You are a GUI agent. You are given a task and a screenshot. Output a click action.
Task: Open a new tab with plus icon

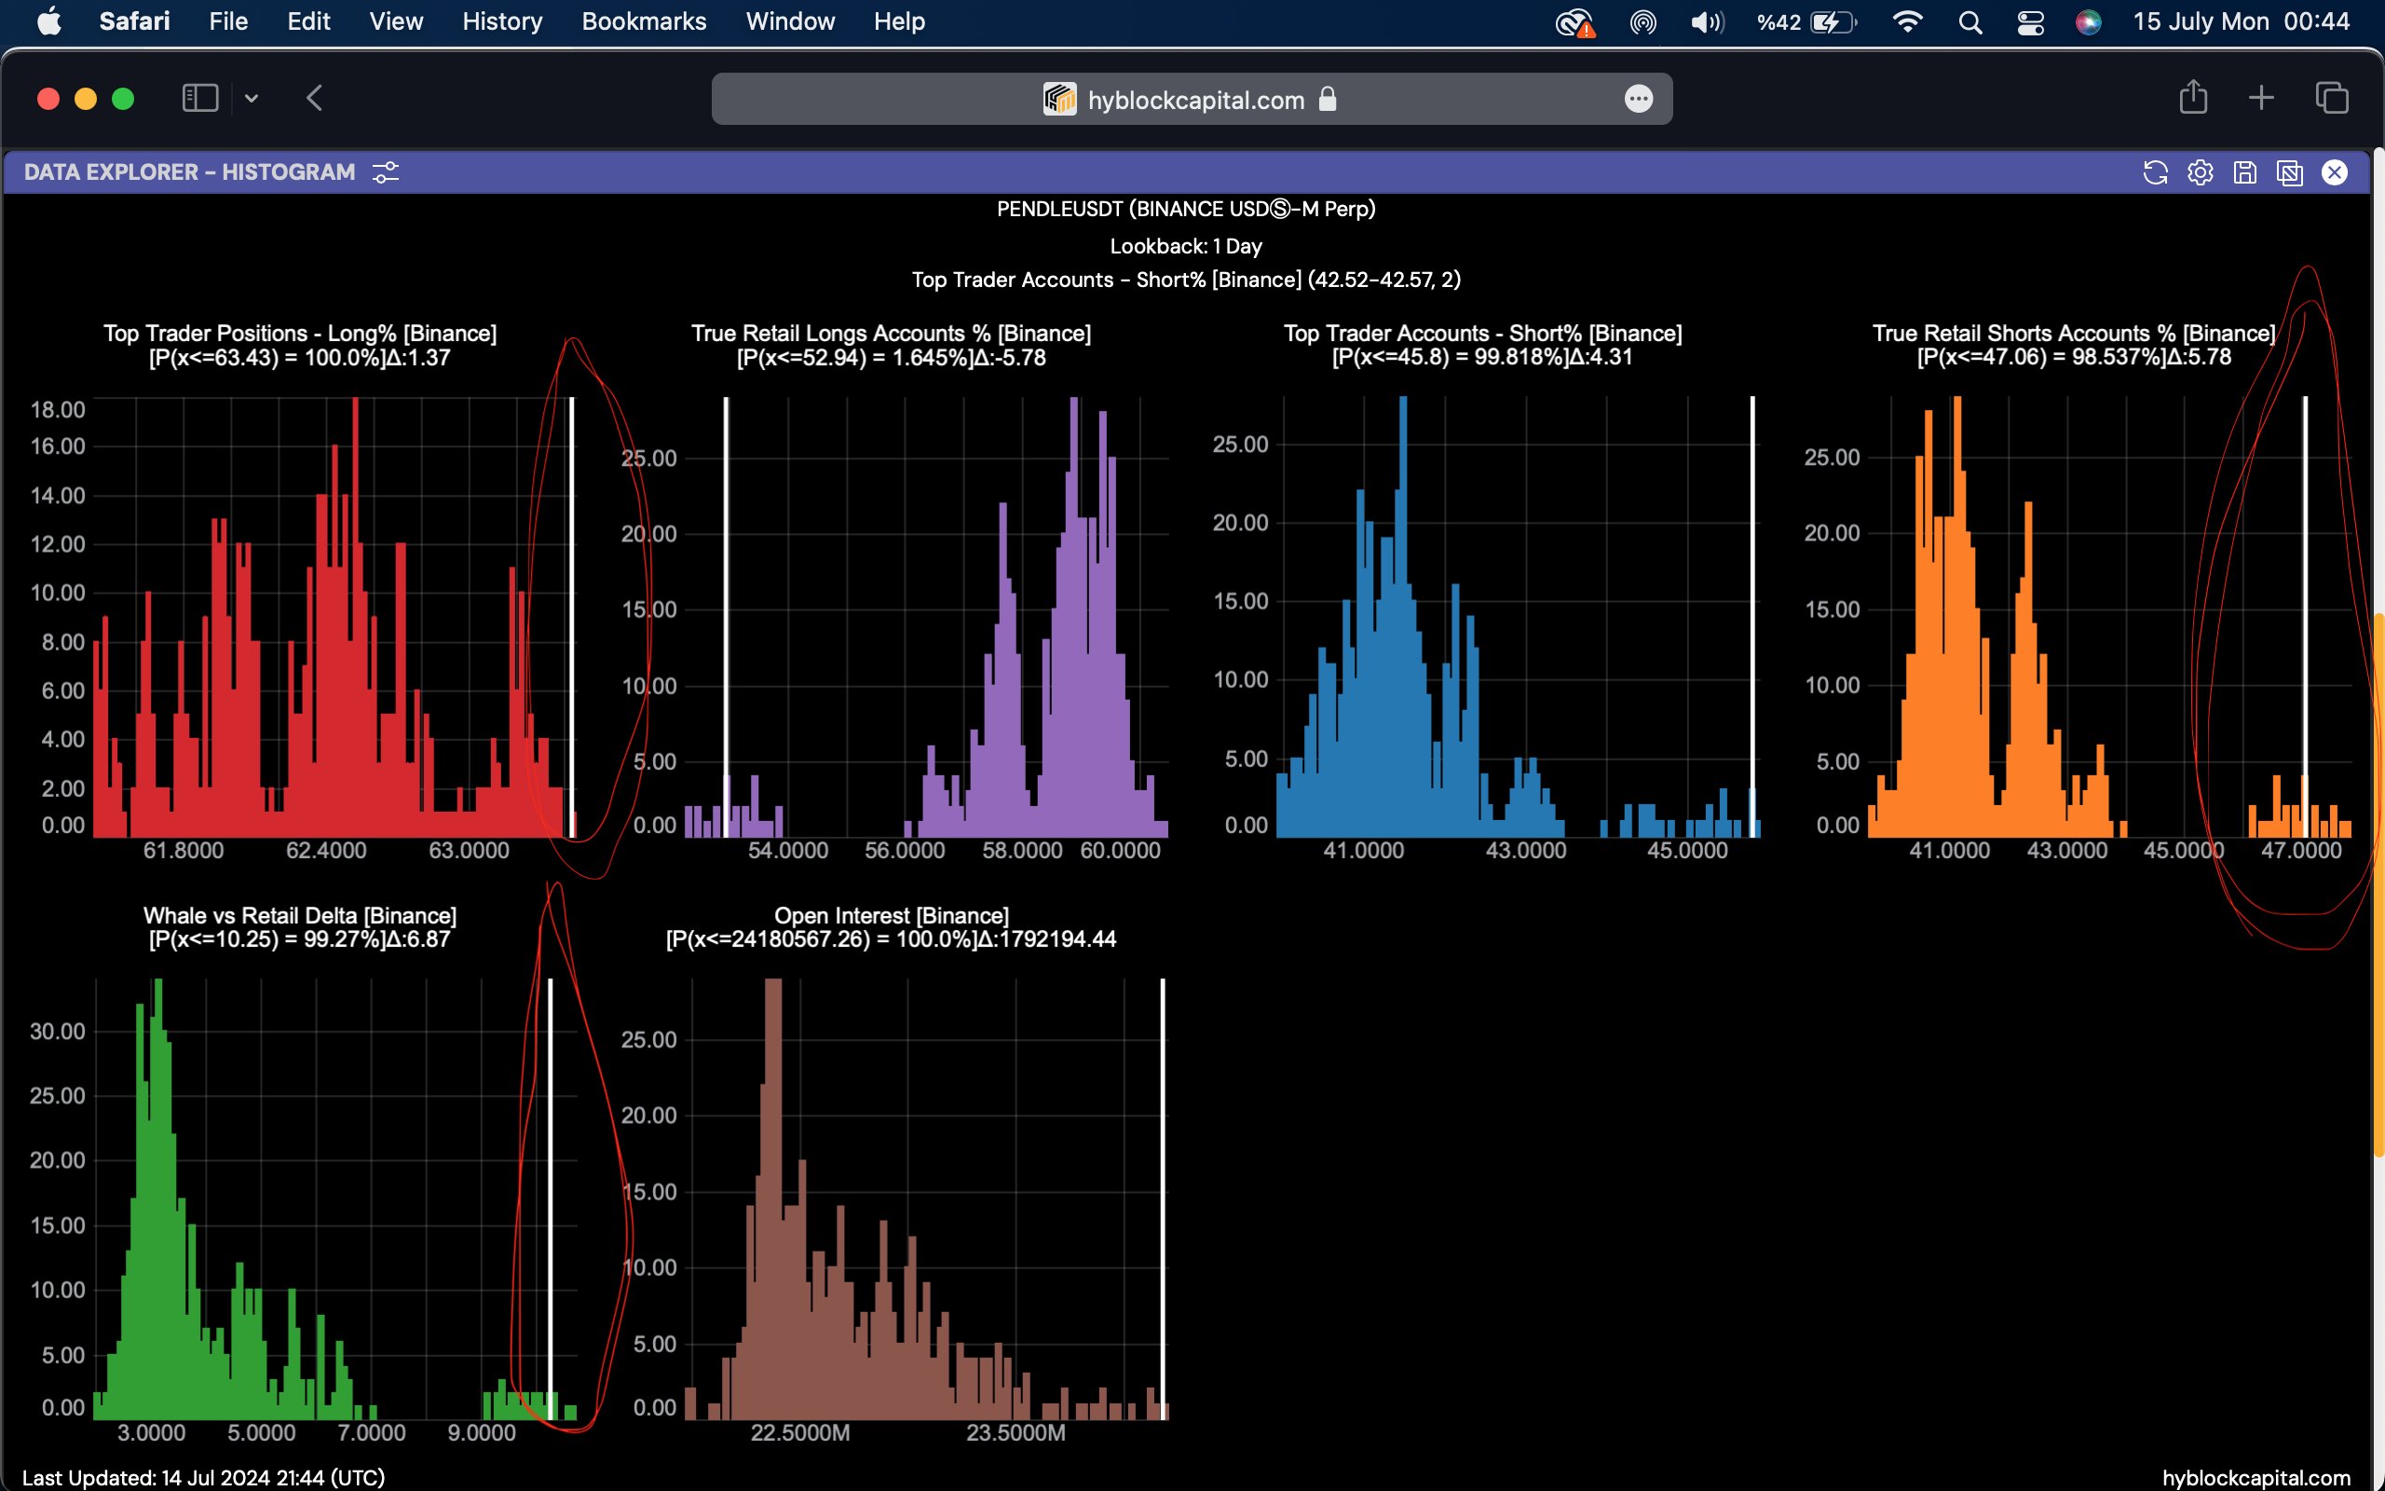point(2262,98)
